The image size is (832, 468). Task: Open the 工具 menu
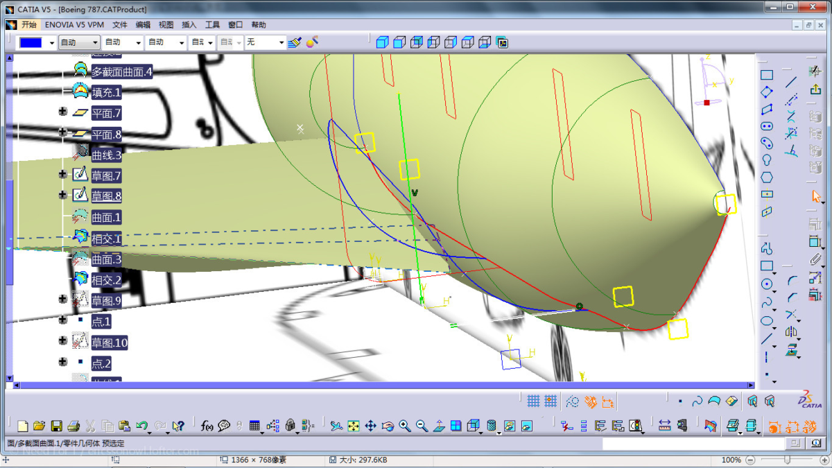tap(212, 24)
